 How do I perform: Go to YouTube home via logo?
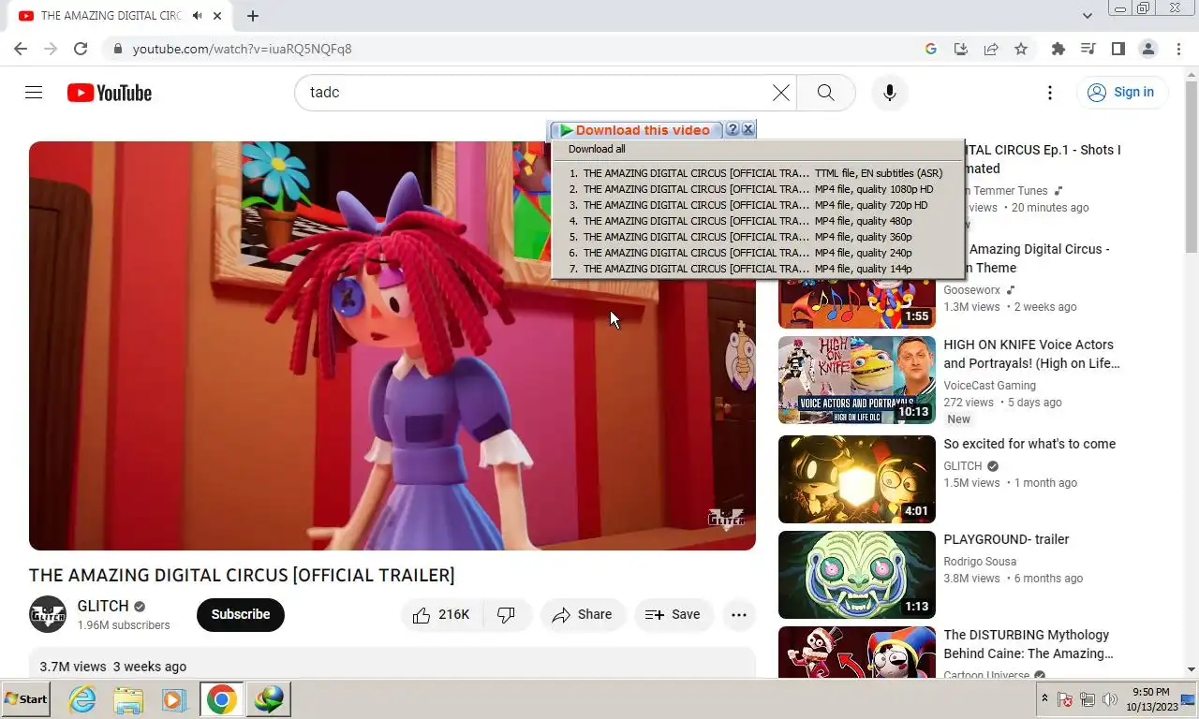(110, 93)
